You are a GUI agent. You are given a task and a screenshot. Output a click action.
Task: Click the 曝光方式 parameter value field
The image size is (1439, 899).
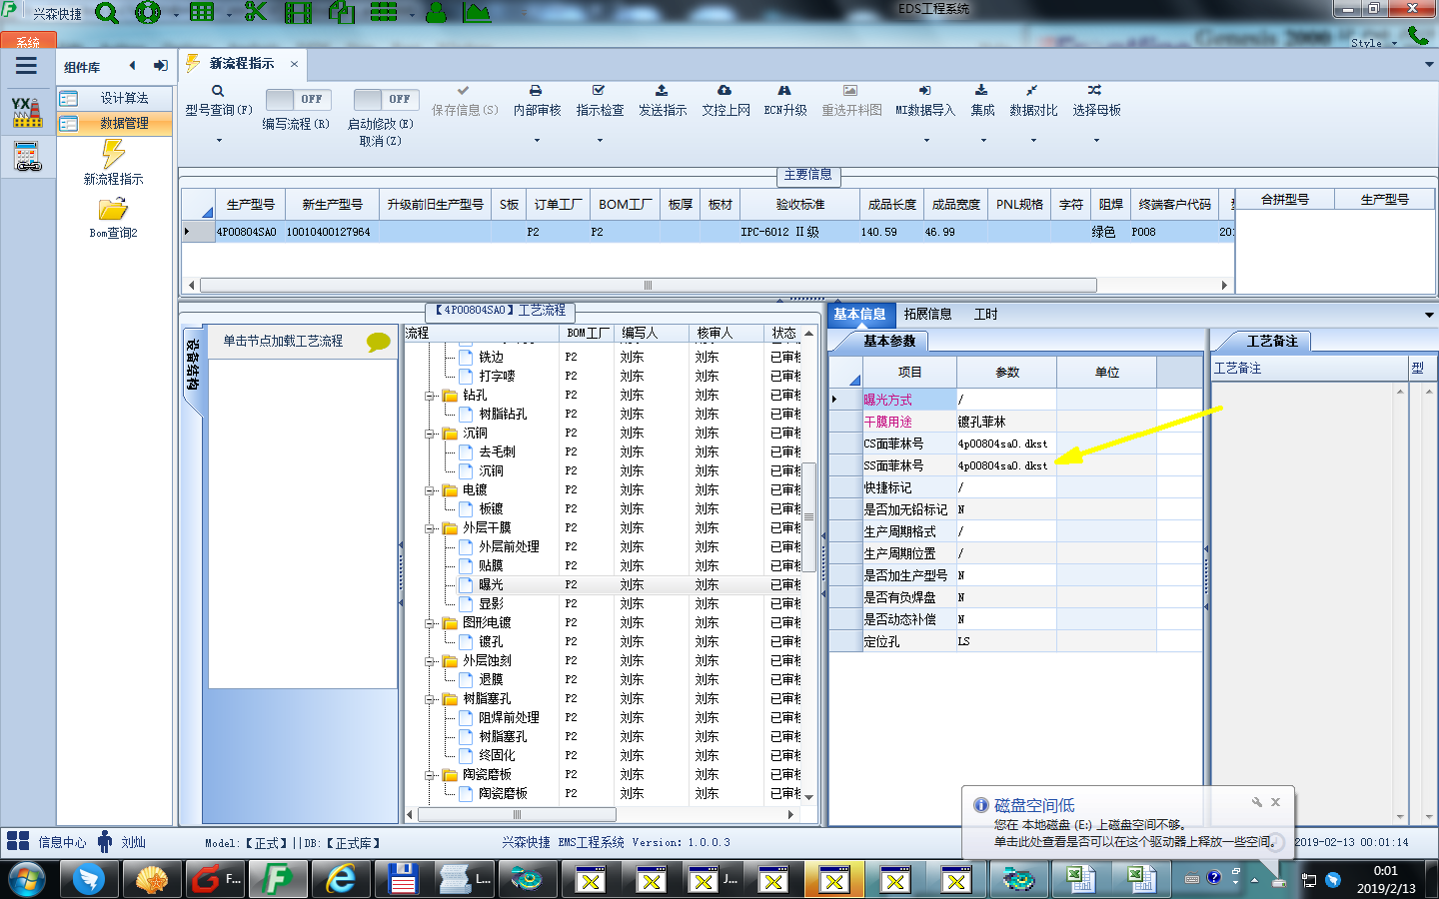(1006, 400)
